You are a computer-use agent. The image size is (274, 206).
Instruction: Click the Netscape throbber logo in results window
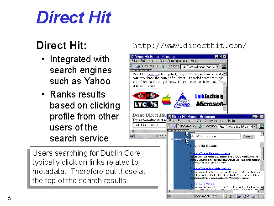click(x=262, y=126)
